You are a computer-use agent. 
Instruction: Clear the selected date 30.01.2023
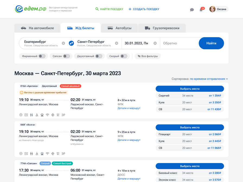coord(155,43)
